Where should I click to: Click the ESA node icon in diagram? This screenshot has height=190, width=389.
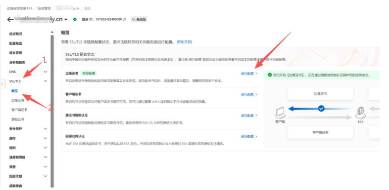[360, 113]
